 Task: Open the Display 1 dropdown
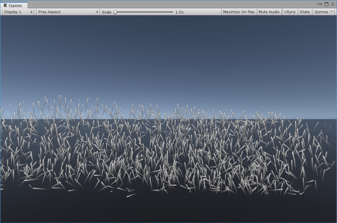[x=18, y=12]
